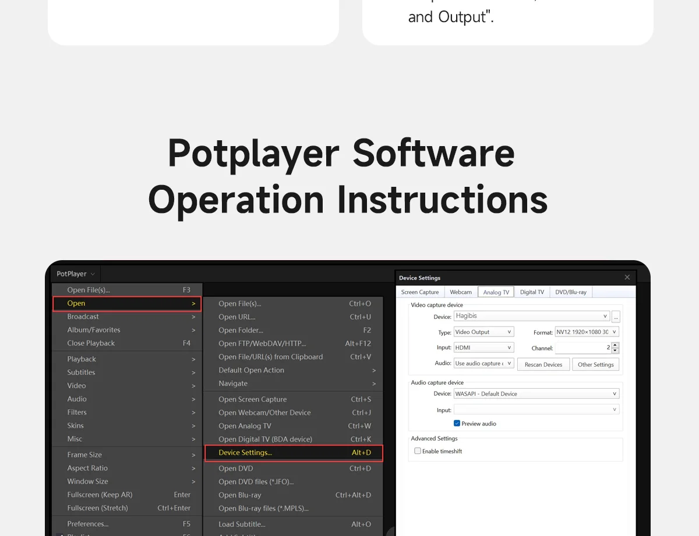Enable the timeshift checkbox
Viewport: 699px width, 536px height.
pos(418,451)
